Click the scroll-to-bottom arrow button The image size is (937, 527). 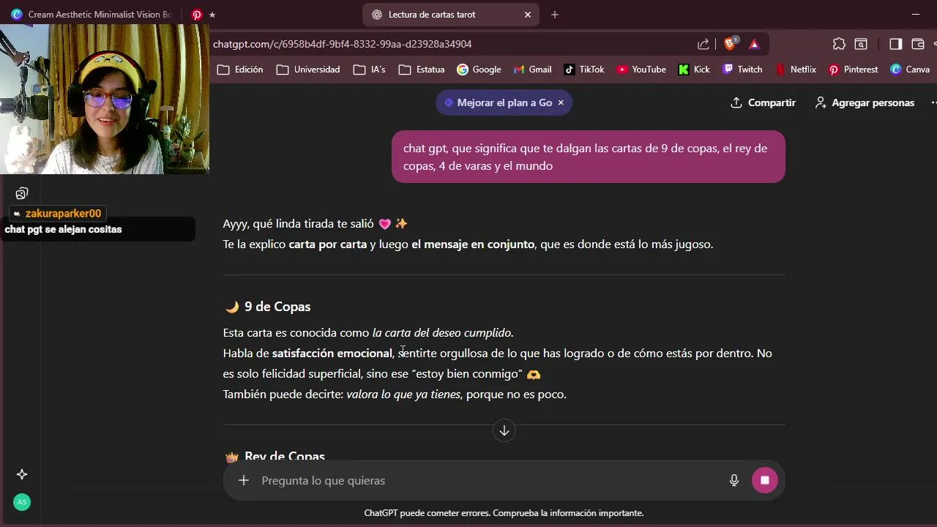504,430
